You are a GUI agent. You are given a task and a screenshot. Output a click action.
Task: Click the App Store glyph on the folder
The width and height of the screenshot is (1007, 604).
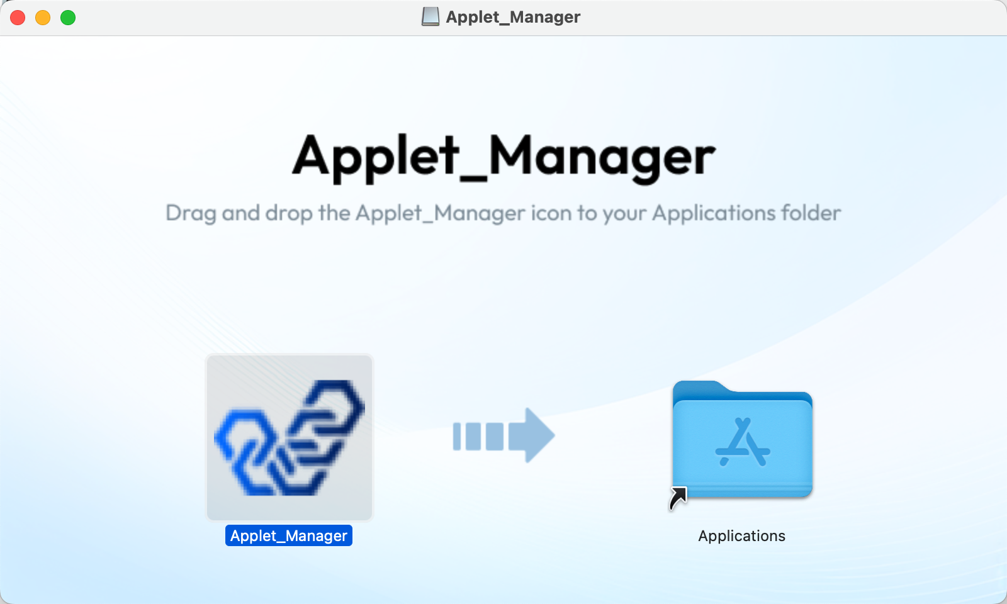743,443
